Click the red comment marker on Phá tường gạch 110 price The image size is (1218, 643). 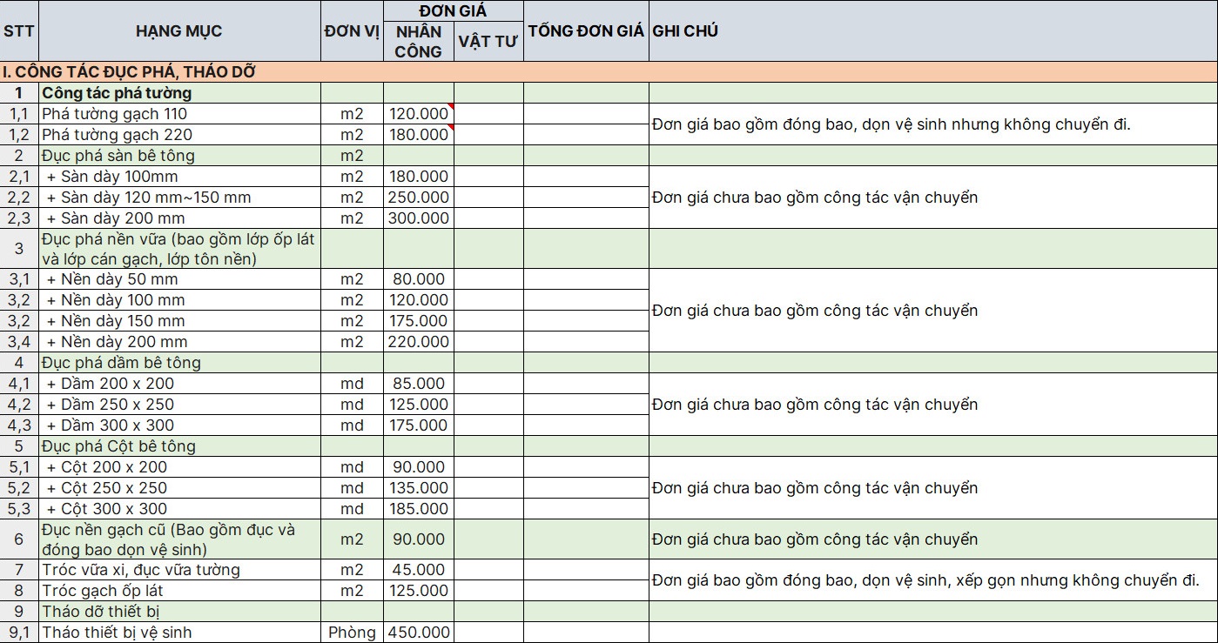click(451, 107)
